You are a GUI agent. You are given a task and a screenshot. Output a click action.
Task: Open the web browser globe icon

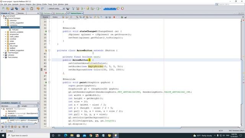coord(68,8)
